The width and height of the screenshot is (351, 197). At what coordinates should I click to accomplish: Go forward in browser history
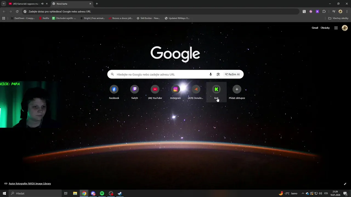[x=10, y=11]
